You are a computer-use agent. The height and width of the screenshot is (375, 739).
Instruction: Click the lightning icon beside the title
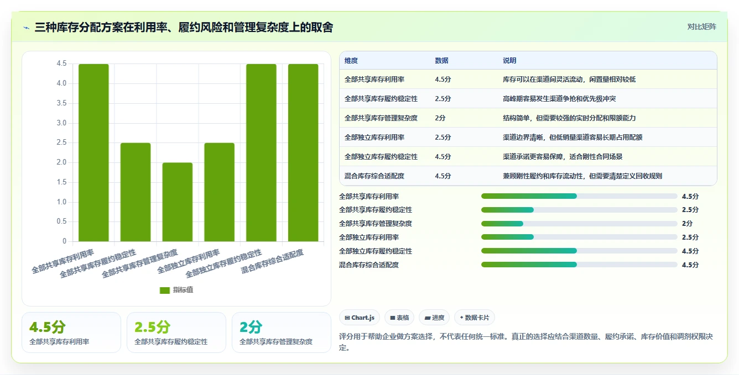[x=27, y=28]
